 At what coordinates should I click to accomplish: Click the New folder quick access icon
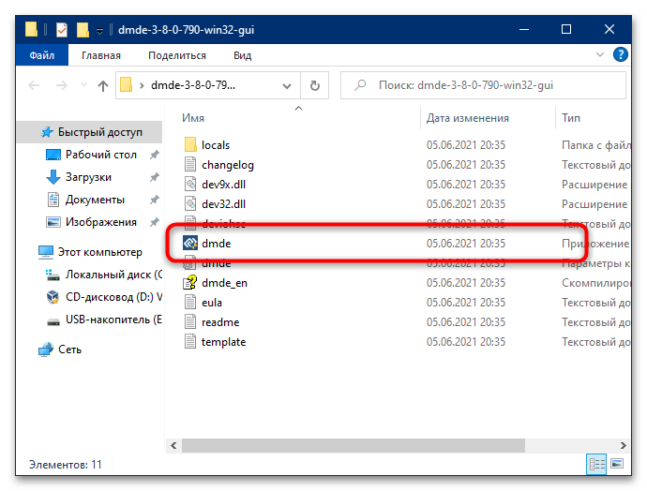coord(83,30)
